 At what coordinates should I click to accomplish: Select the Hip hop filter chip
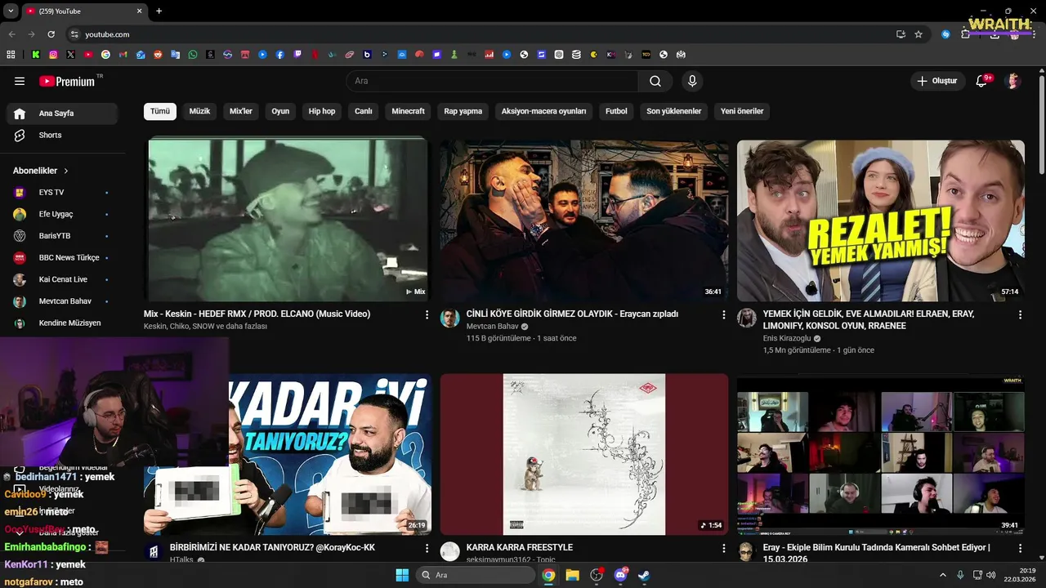coord(322,111)
